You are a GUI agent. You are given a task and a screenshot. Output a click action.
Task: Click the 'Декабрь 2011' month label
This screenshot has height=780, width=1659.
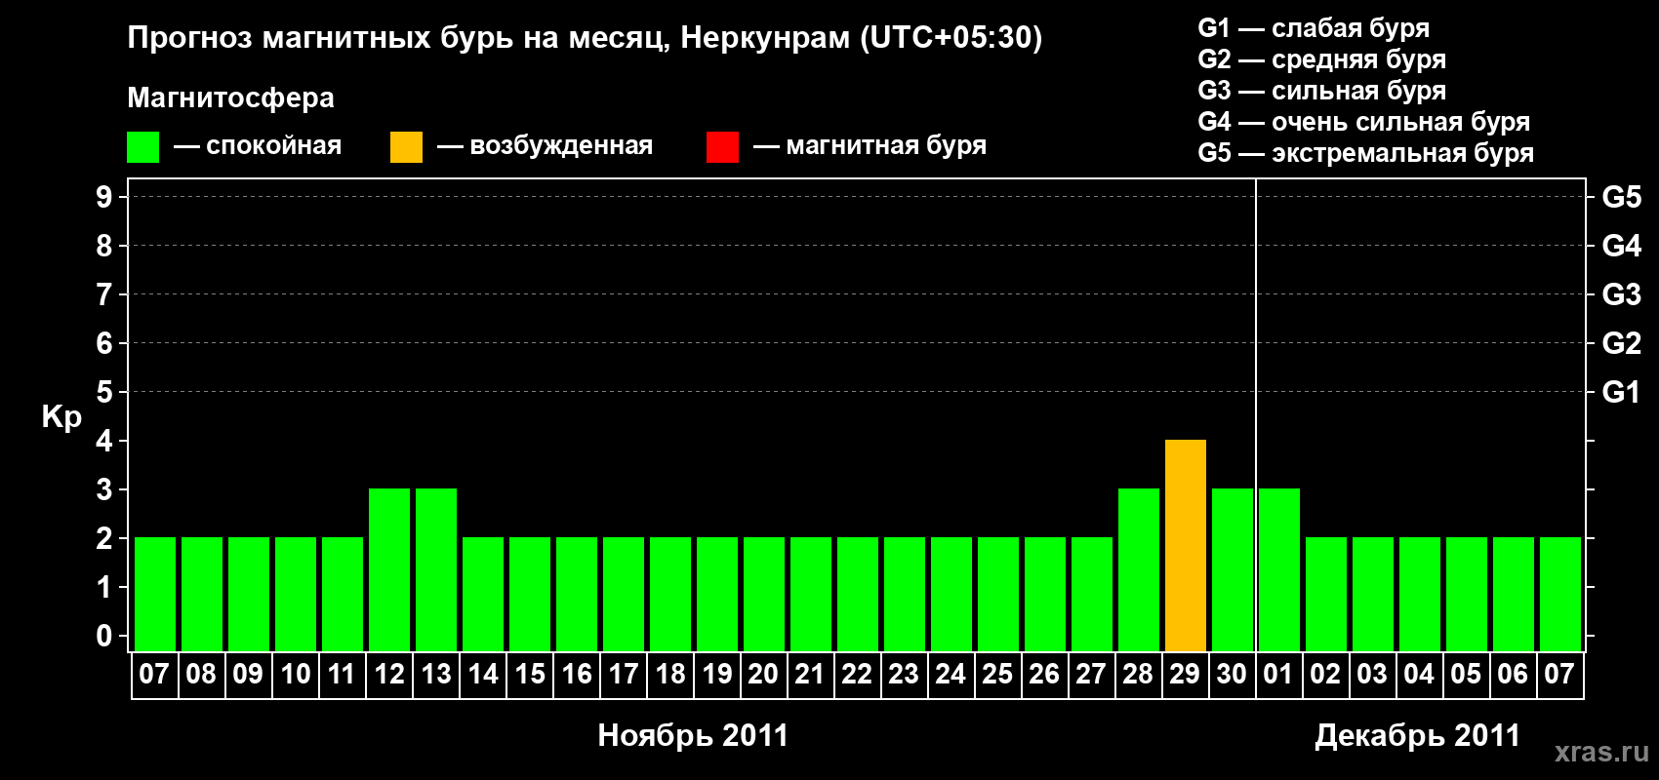tap(1417, 735)
